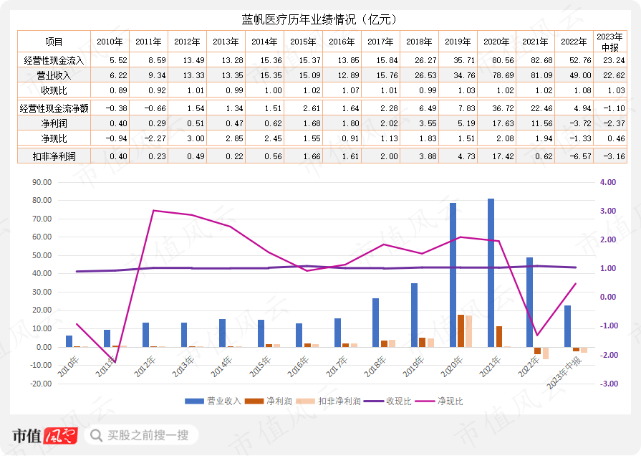This screenshot has width=641, height=456.
Task: Click the search magnifier icon at bottom
Action: point(96,435)
